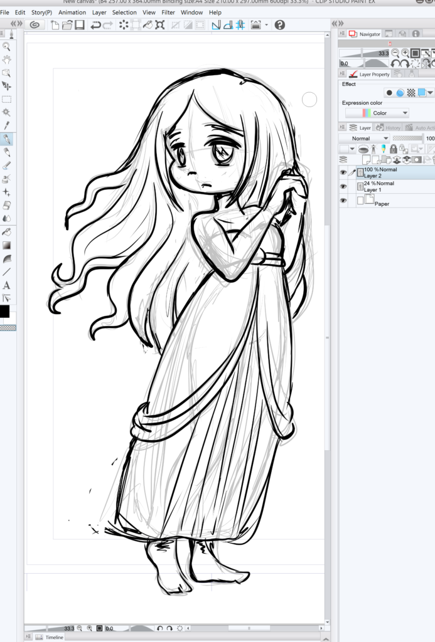435x642 pixels.
Task: Switch to the Auto Action tab
Action: pos(419,128)
